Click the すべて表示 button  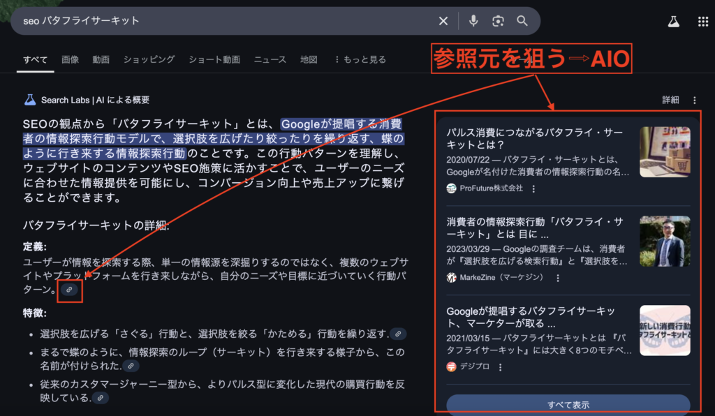(568, 405)
